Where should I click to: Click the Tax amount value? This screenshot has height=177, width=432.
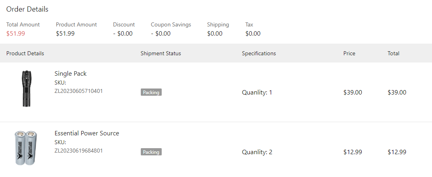pyautogui.click(x=253, y=34)
